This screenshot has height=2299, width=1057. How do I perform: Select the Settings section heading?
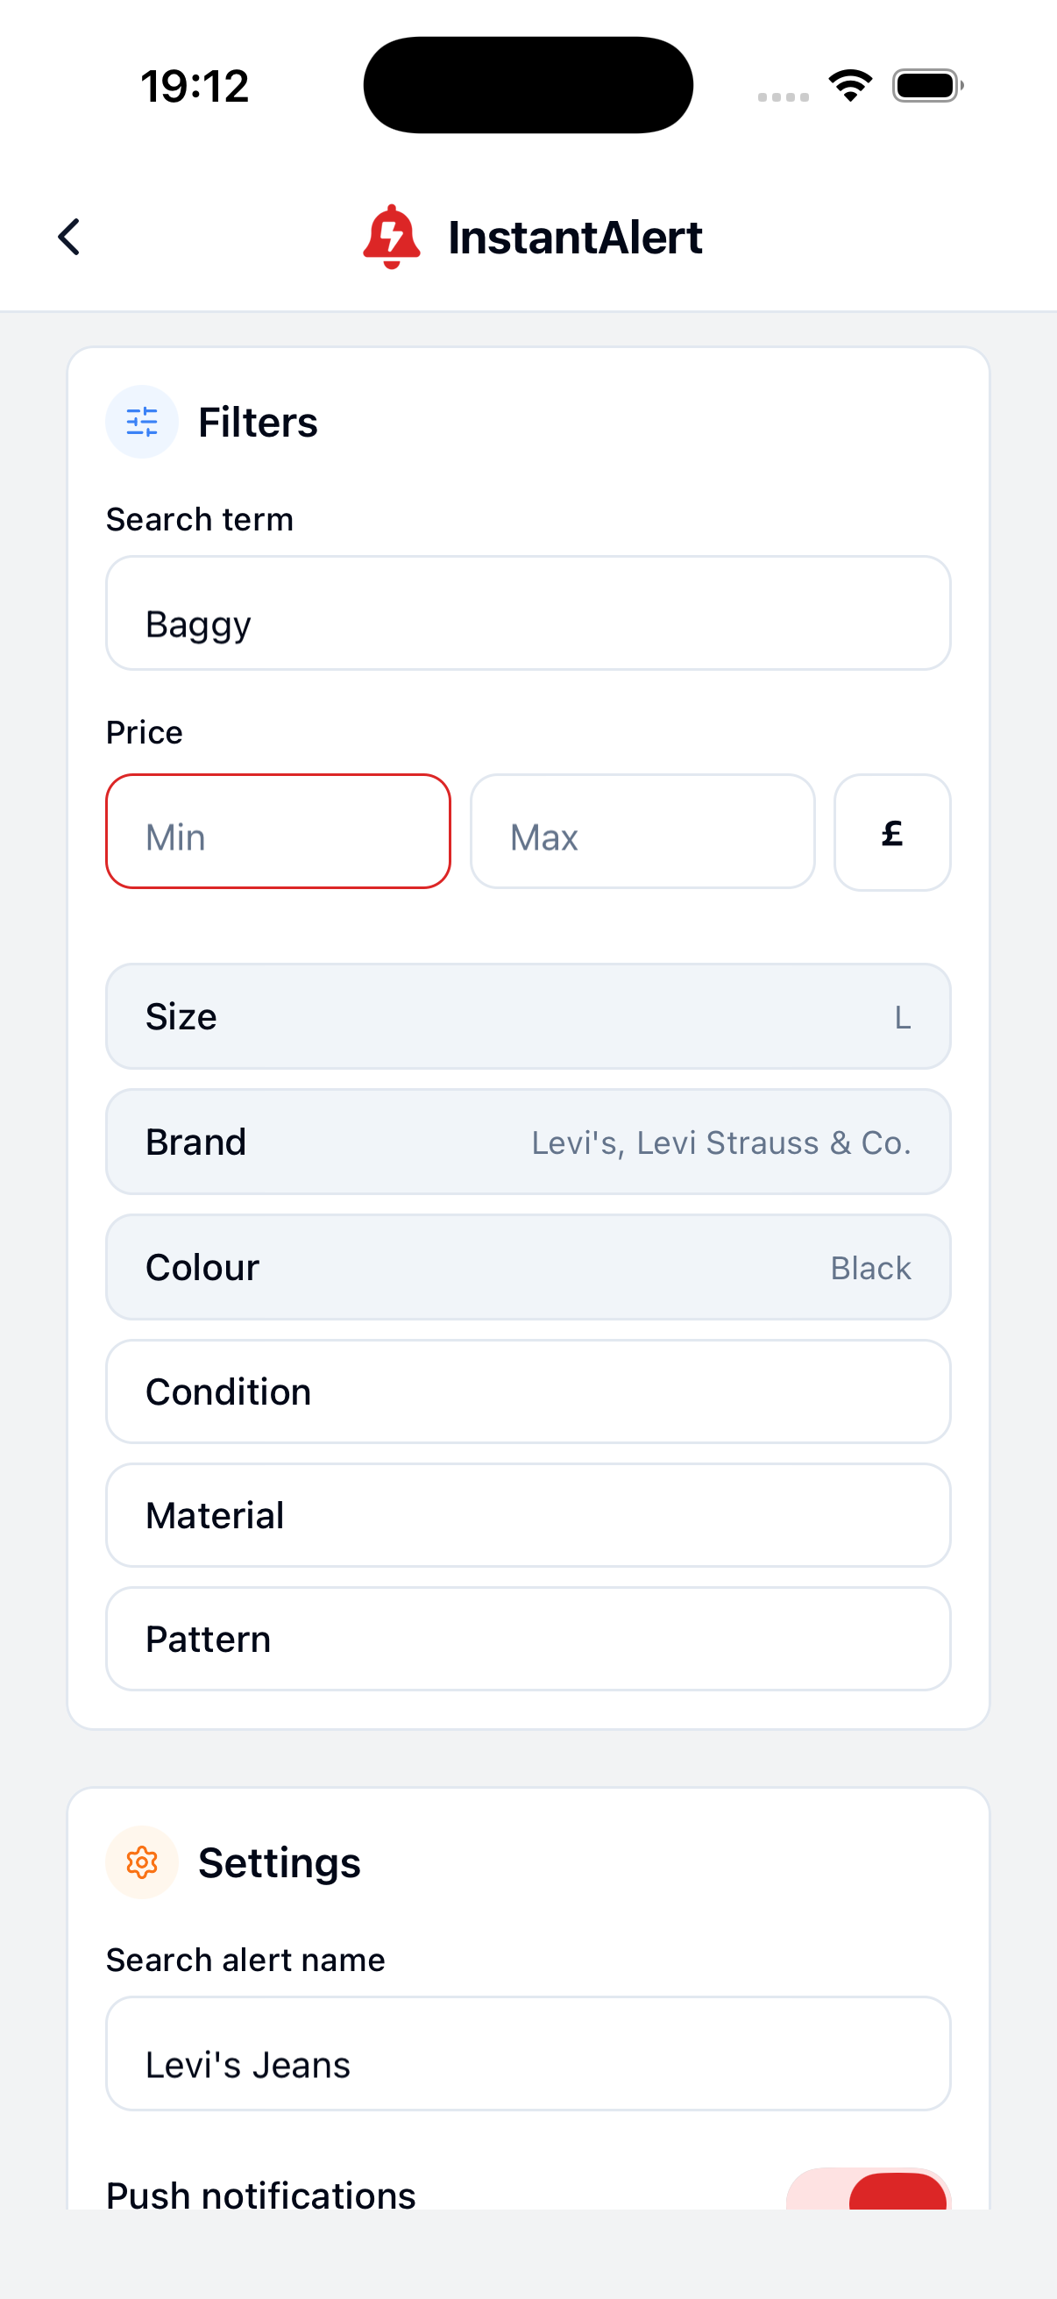tap(280, 1861)
